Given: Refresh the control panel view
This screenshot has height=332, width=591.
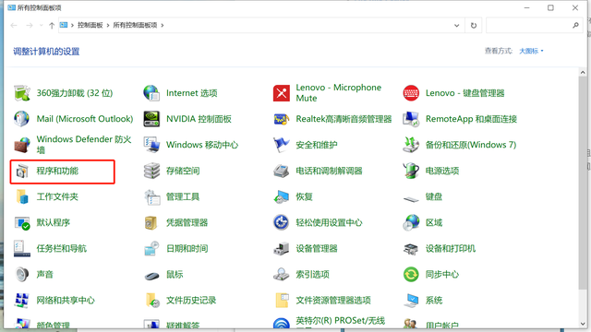Looking at the screenshot, I should click(474, 25).
